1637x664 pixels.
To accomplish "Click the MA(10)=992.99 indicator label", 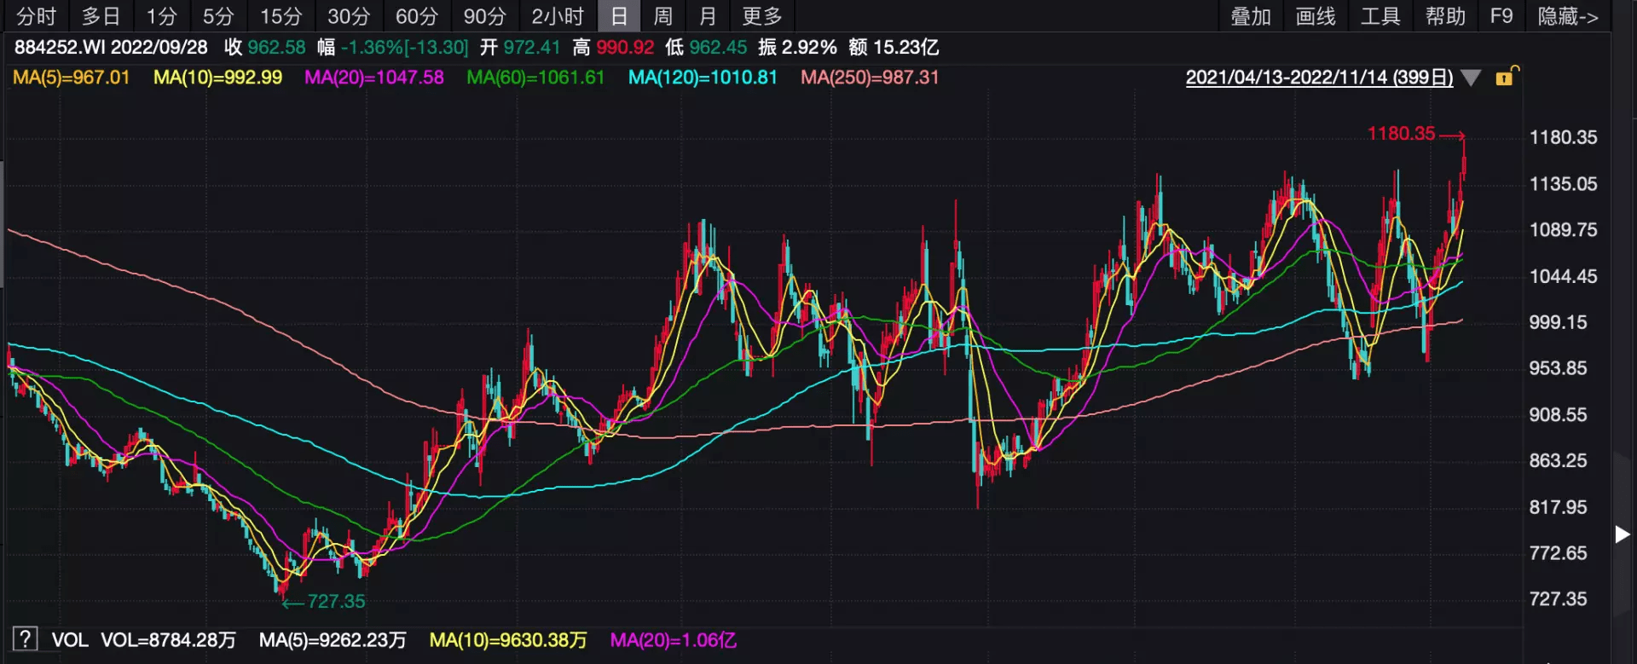I will pos(217,78).
